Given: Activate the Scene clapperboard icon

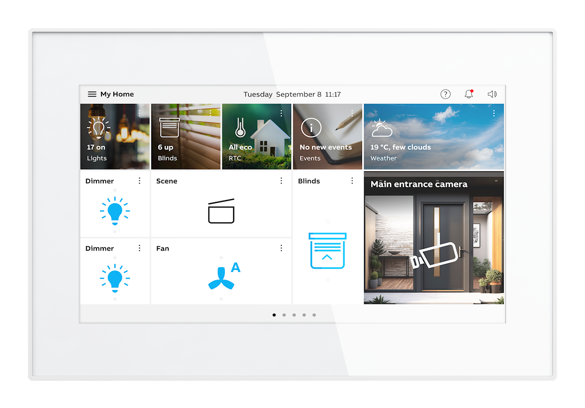Looking at the screenshot, I should [x=221, y=212].
